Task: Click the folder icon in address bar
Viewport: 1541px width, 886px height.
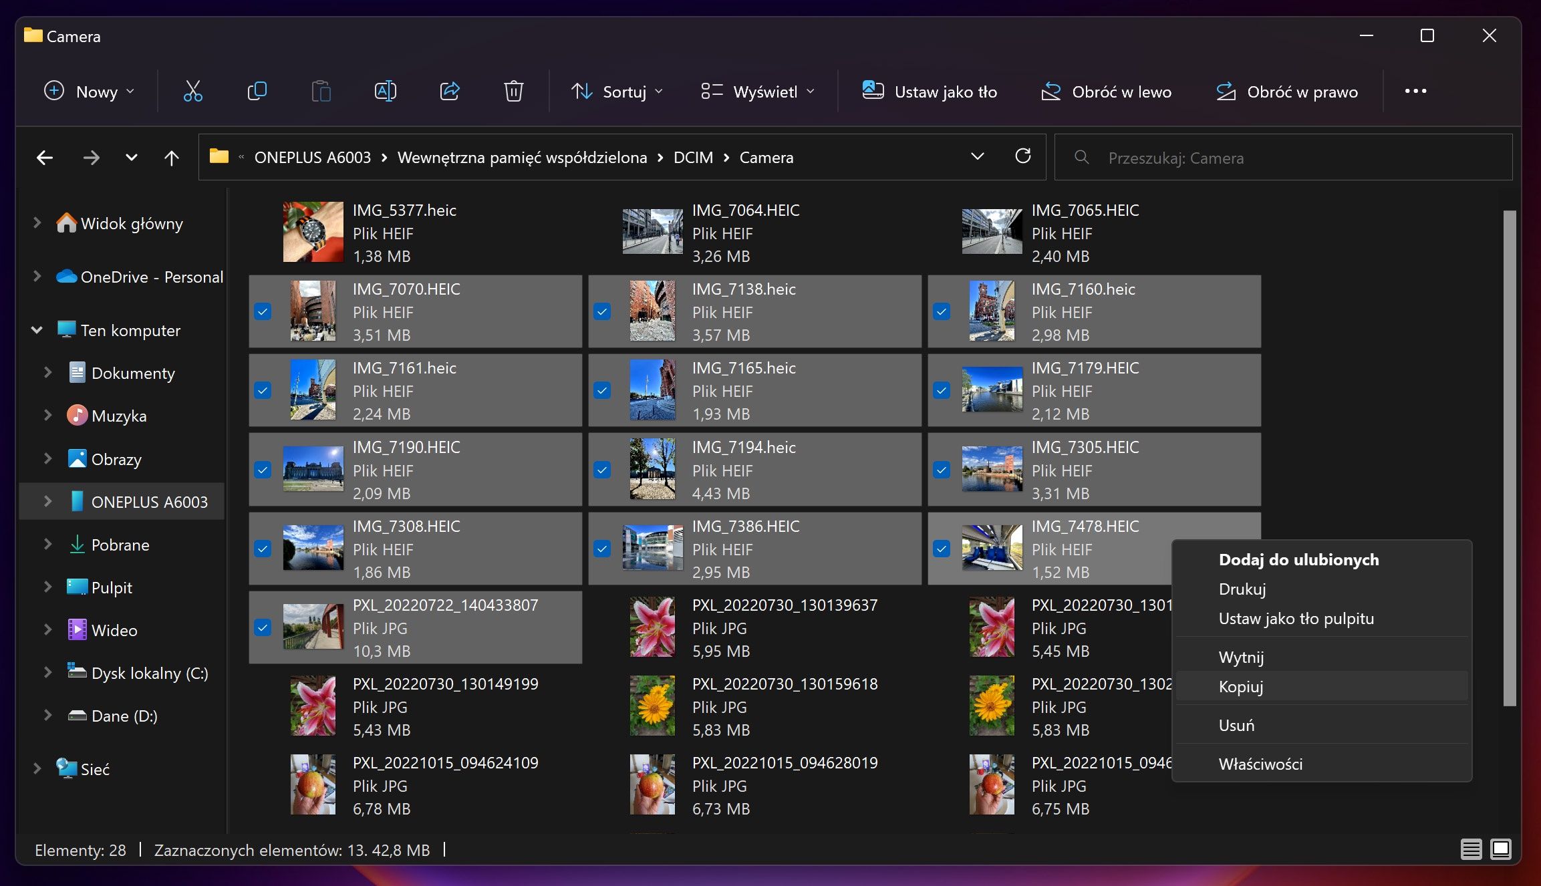Action: 219,156
